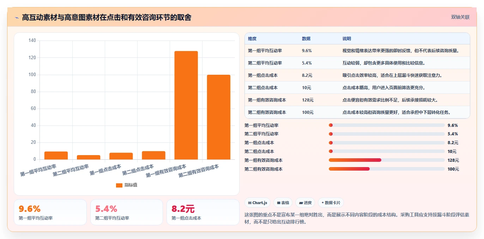Click the footnote paragraph starting 这张图的重点
This screenshot has height=239, width=484.
click(357, 218)
